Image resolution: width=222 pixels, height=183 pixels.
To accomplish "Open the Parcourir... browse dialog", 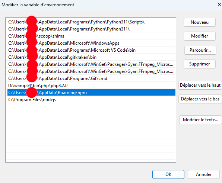I will pyautogui.click(x=200, y=50).
